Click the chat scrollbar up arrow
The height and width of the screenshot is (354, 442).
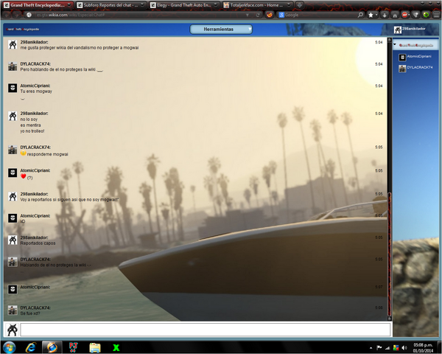(x=390, y=40)
